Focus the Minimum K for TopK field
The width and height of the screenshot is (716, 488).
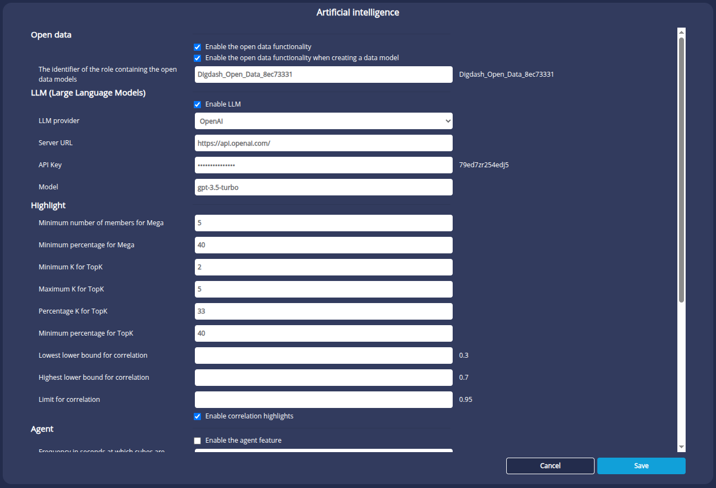[x=323, y=267]
